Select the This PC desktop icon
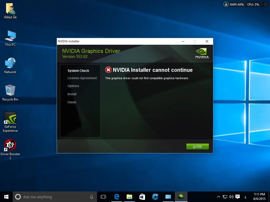This screenshot has width=270, height=202. pos(10,38)
